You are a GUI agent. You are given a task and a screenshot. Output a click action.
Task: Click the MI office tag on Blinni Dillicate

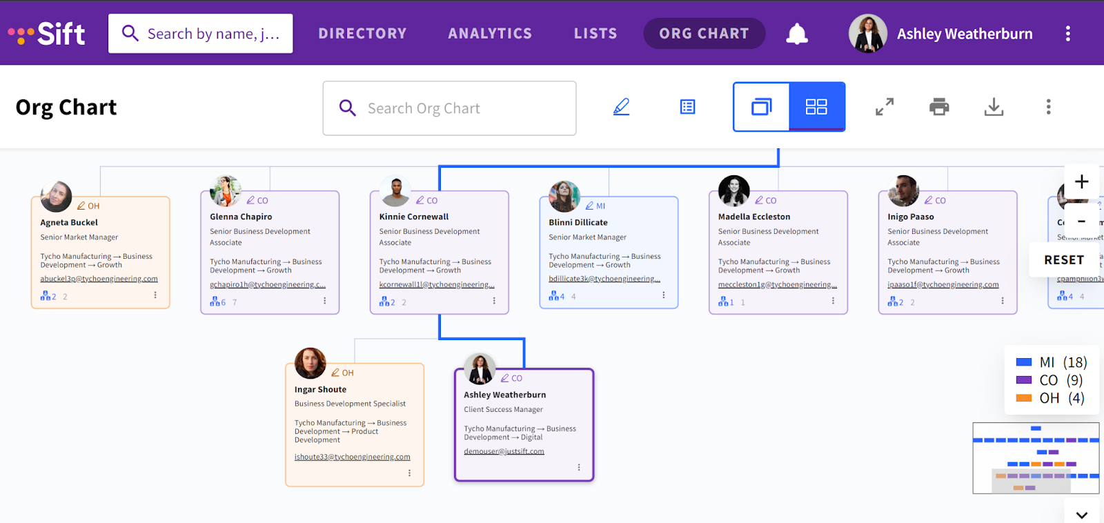[x=595, y=206]
